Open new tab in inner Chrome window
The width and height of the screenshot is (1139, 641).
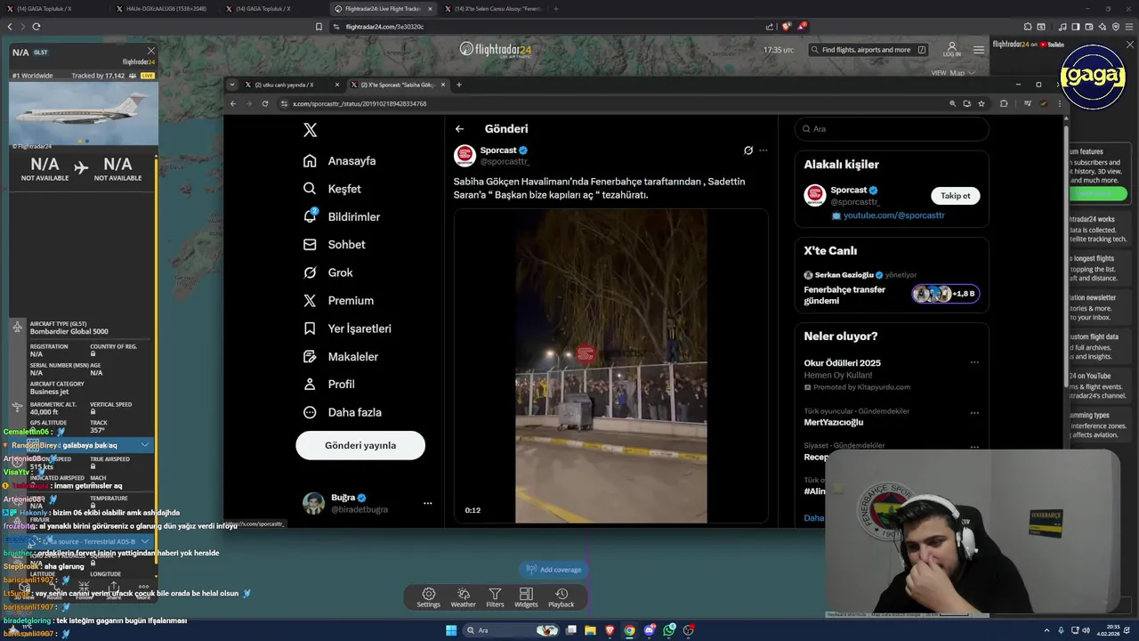coord(459,85)
